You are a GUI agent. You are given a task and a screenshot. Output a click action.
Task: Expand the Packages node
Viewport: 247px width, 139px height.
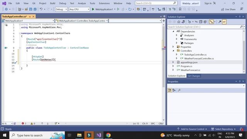[177, 43]
